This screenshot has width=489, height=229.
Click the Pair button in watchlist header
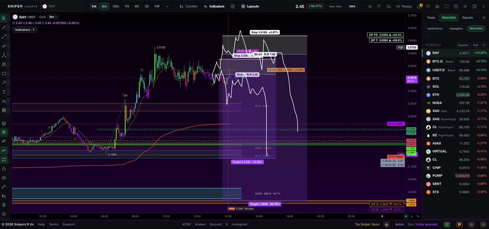pos(476,45)
